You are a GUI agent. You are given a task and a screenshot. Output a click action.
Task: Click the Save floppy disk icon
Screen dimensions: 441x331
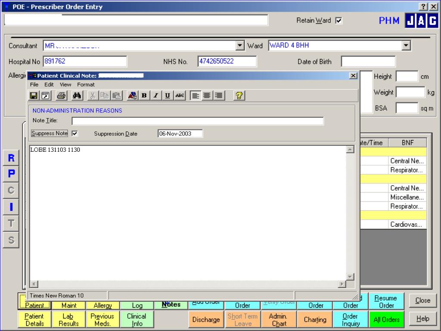click(34, 96)
